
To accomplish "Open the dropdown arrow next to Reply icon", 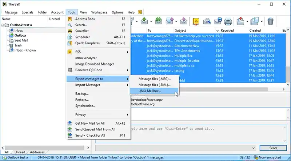I will (x=151, y=21).
